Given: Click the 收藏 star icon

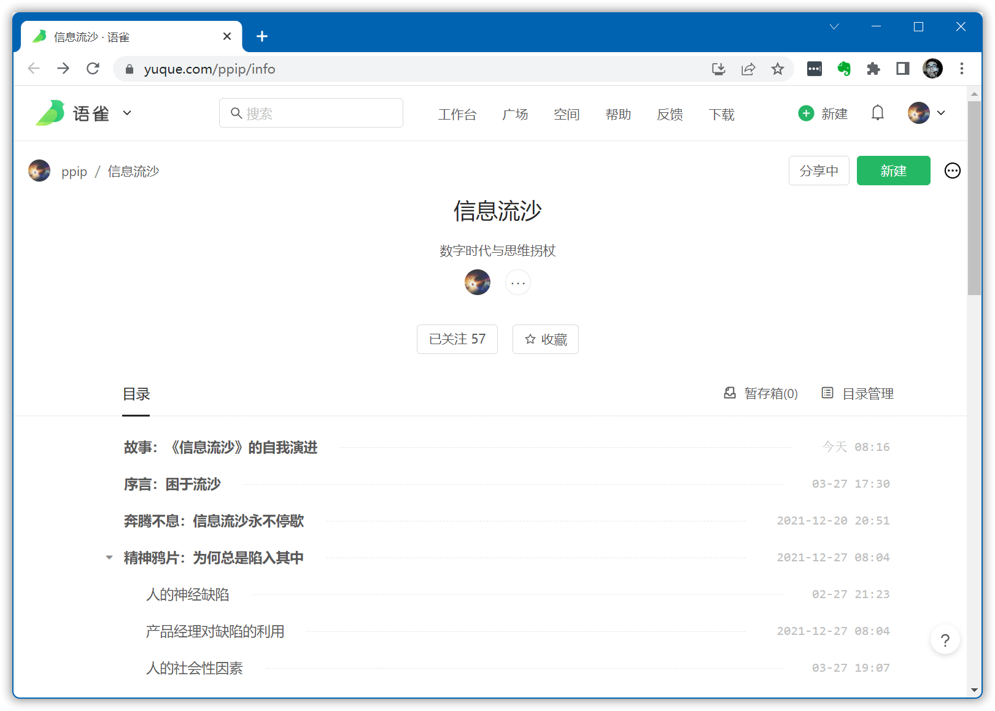Looking at the screenshot, I should [x=530, y=339].
